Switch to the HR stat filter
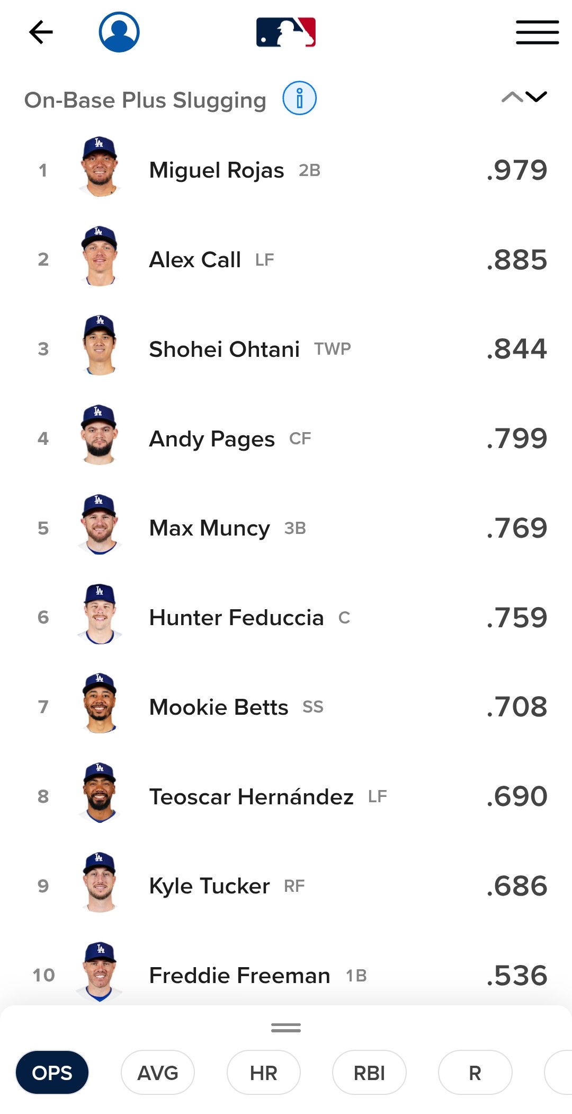The height and width of the screenshot is (1114, 572). tap(264, 1073)
